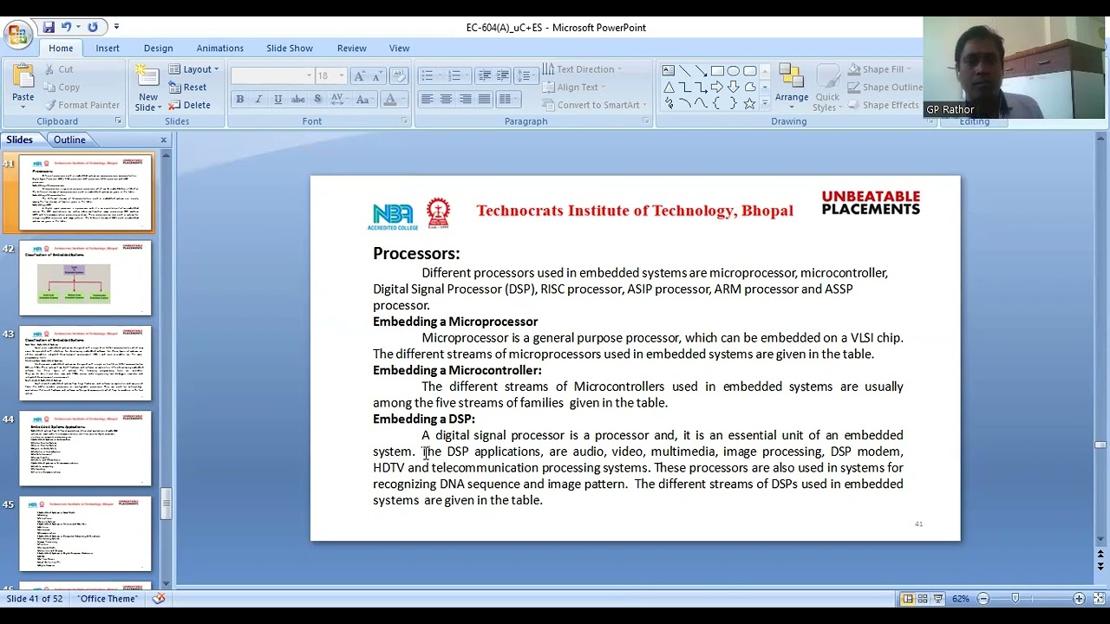Click the Save icon in Quick Access
1110x624 pixels.
tap(49, 27)
